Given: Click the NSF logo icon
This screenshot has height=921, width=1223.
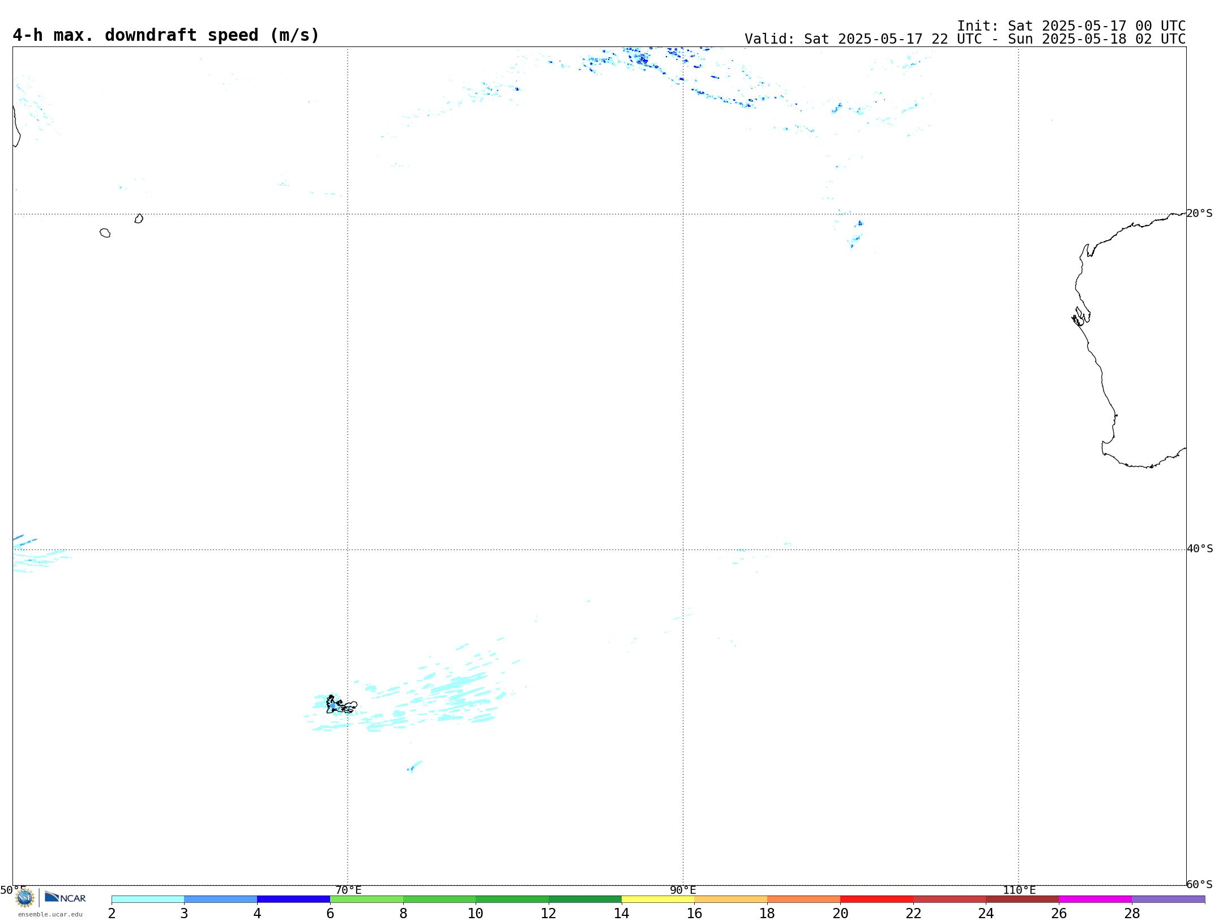Looking at the screenshot, I should [x=25, y=898].
